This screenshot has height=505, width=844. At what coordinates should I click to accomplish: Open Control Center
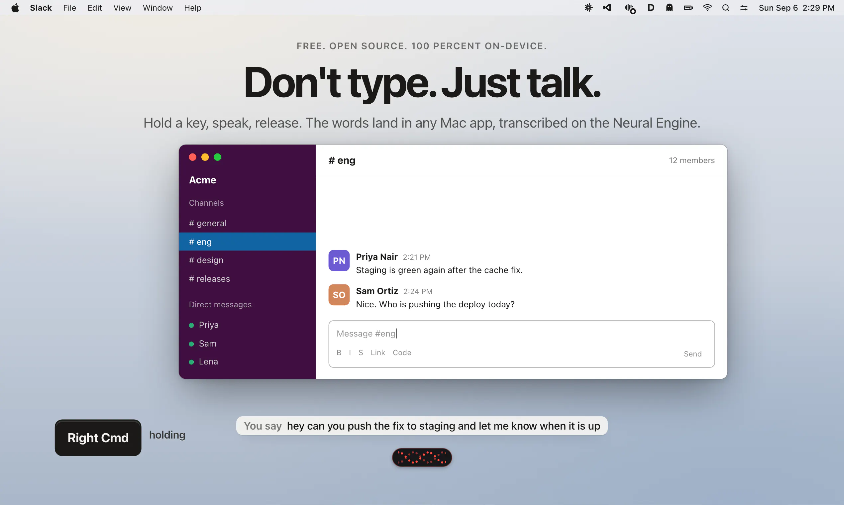pyautogui.click(x=744, y=8)
